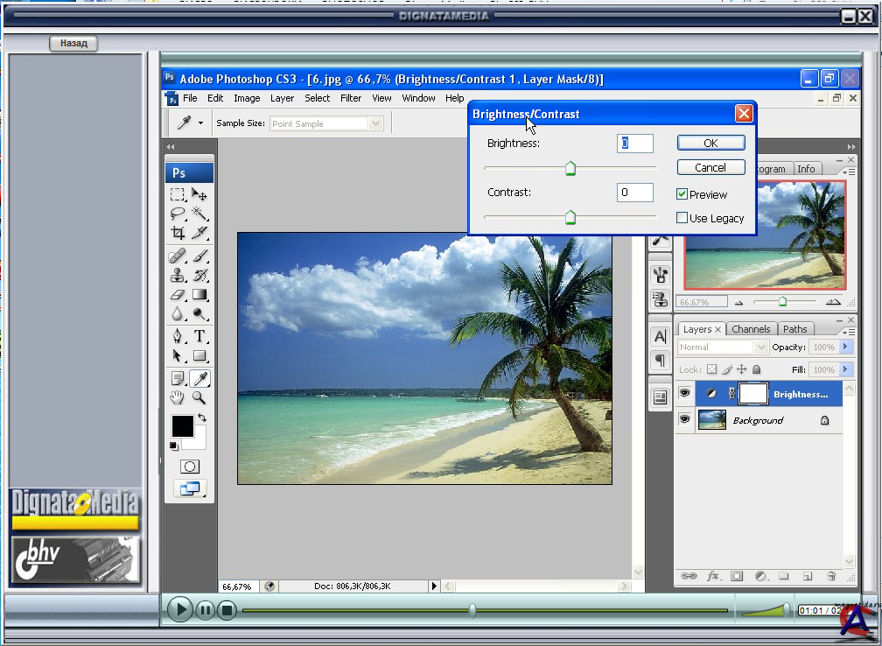
Task: Open the Filter menu
Action: [x=351, y=98]
